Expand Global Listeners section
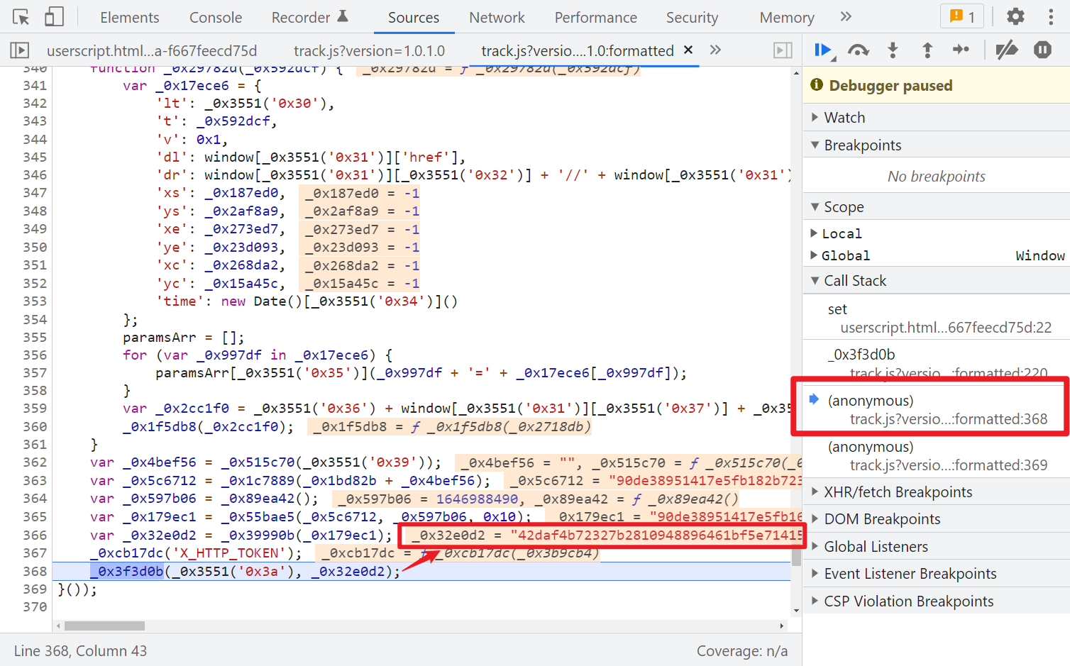 click(x=936, y=546)
